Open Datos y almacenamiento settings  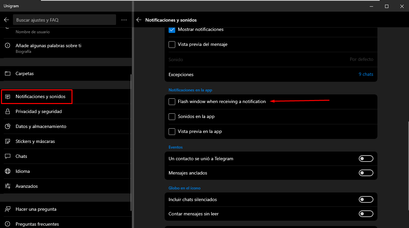pyautogui.click(x=66, y=127)
